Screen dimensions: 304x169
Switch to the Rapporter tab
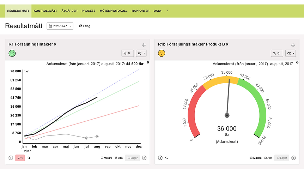141,11
